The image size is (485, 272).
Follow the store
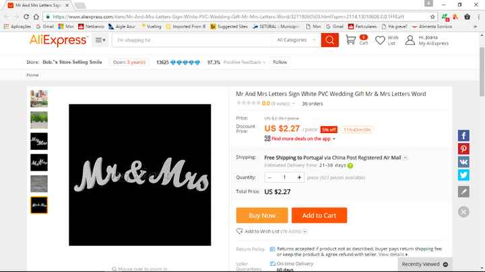click(280, 62)
